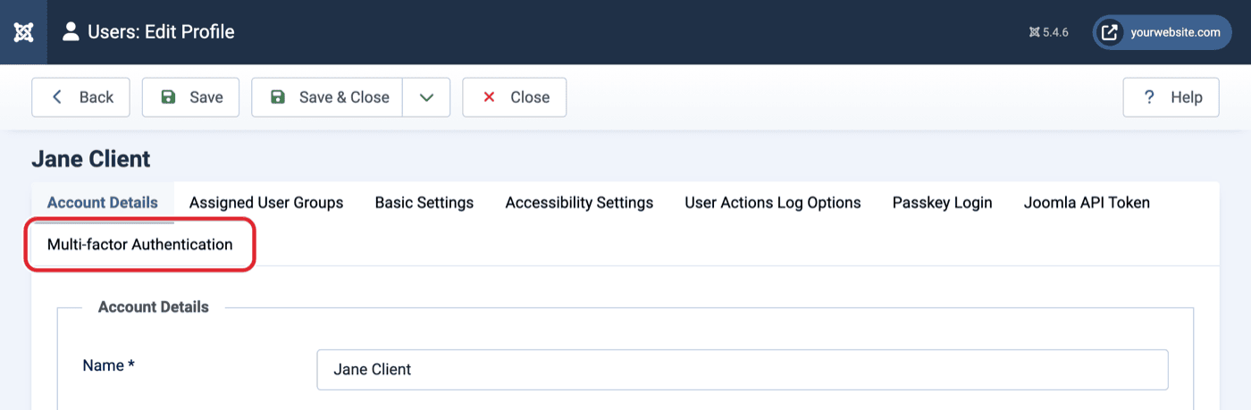Click the Joomla logo icon

[23, 32]
